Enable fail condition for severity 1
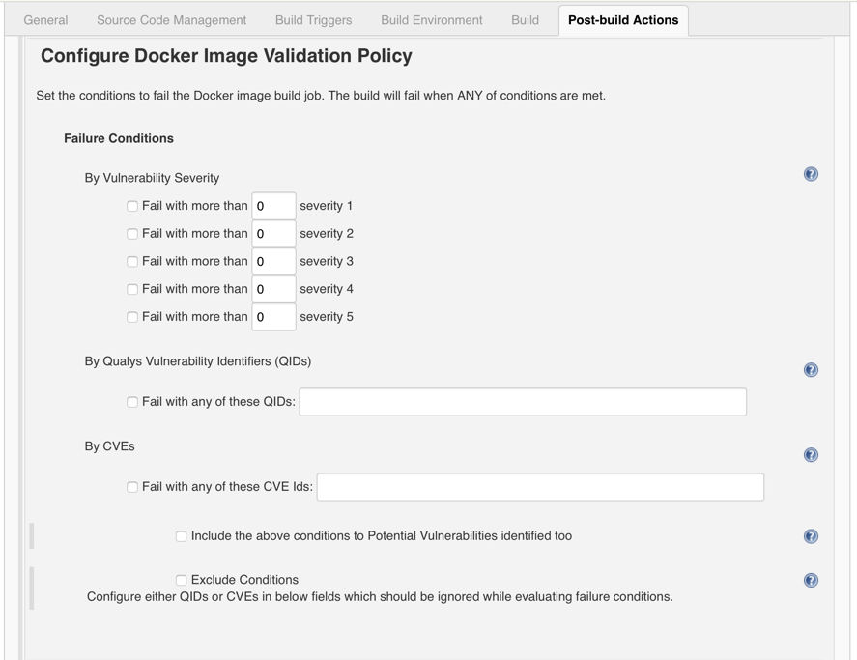 131,206
